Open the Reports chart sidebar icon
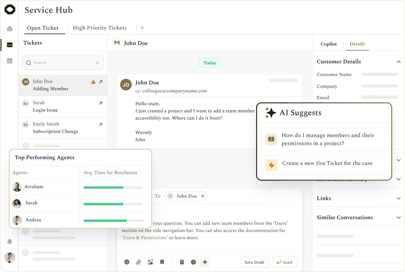This screenshot has width=405, height=272. coord(10,61)
